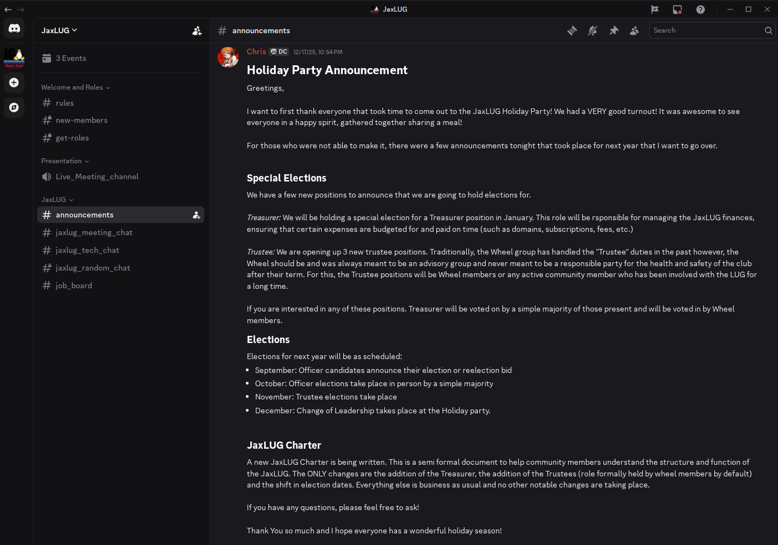Collapse the Presentation category
Image resolution: width=778 pixels, height=545 pixels.
pyautogui.click(x=65, y=161)
